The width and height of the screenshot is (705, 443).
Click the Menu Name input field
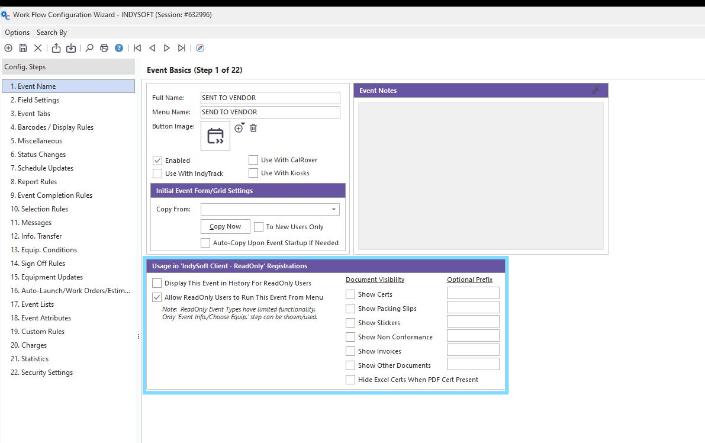270,112
